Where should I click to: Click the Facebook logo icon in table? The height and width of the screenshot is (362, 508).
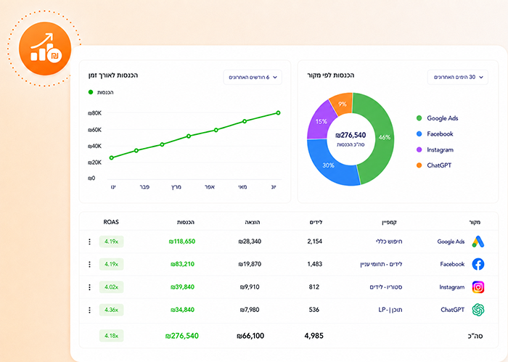478,264
